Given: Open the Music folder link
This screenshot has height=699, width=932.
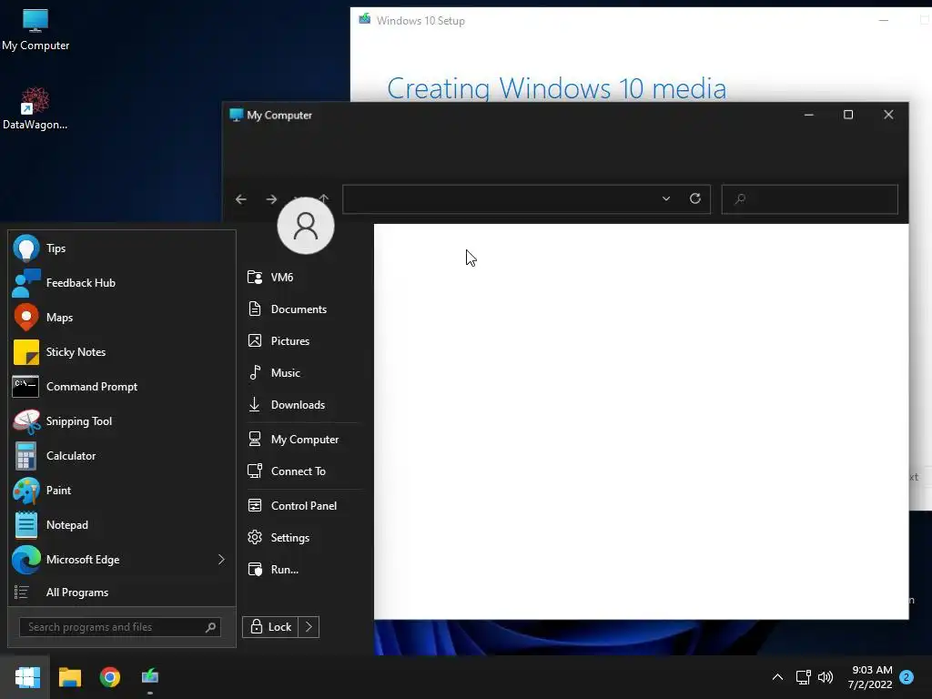Looking at the screenshot, I should (x=303, y=372).
